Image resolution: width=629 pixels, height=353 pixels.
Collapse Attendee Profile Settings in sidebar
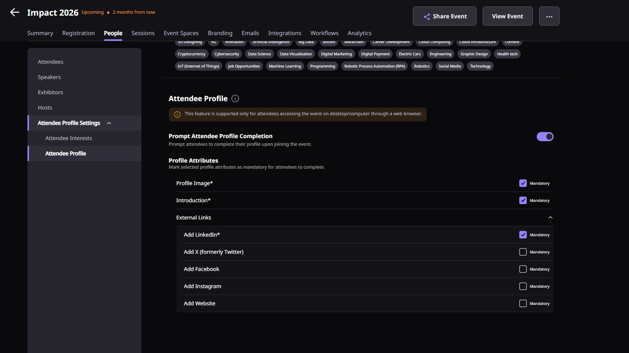(x=109, y=123)
